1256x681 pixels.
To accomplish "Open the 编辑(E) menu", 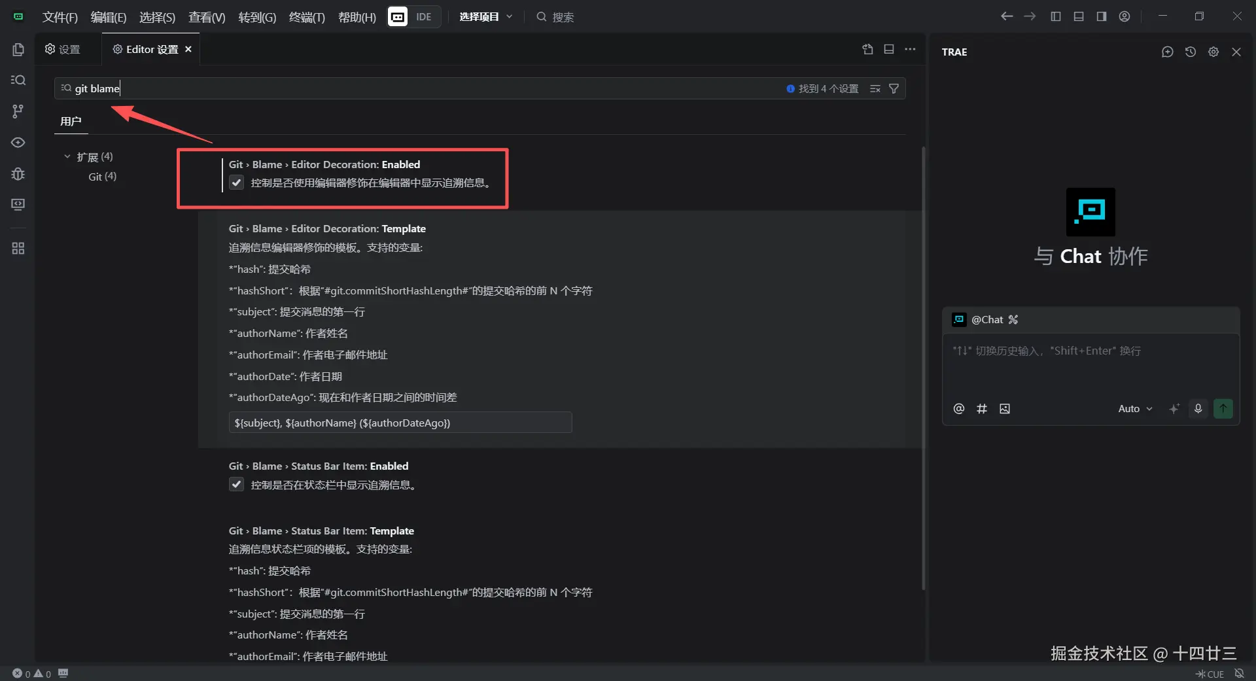I will pos(109,17).
